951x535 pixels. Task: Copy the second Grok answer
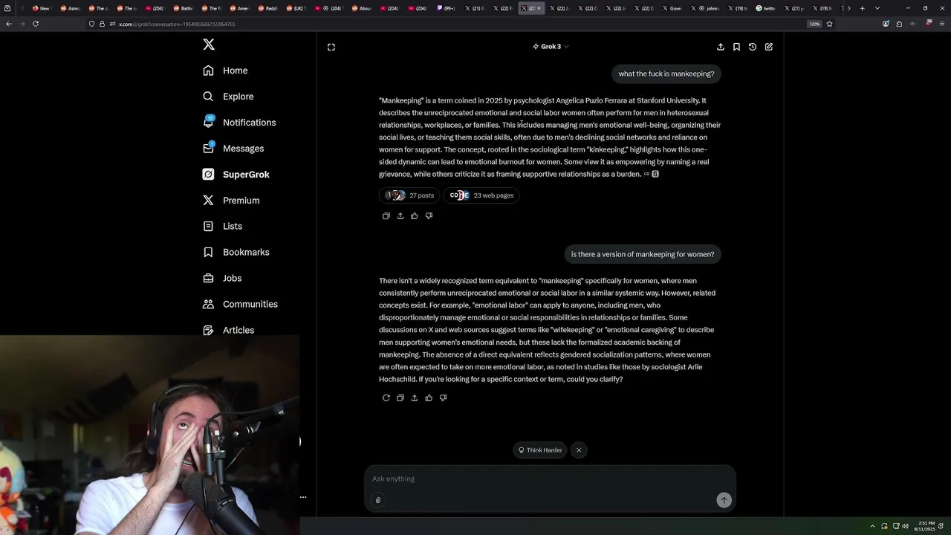pyautogui.click(x=400, y=398)
